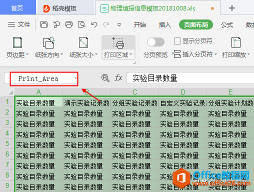Click cell A8 in the sheet

tap(38, 175)
